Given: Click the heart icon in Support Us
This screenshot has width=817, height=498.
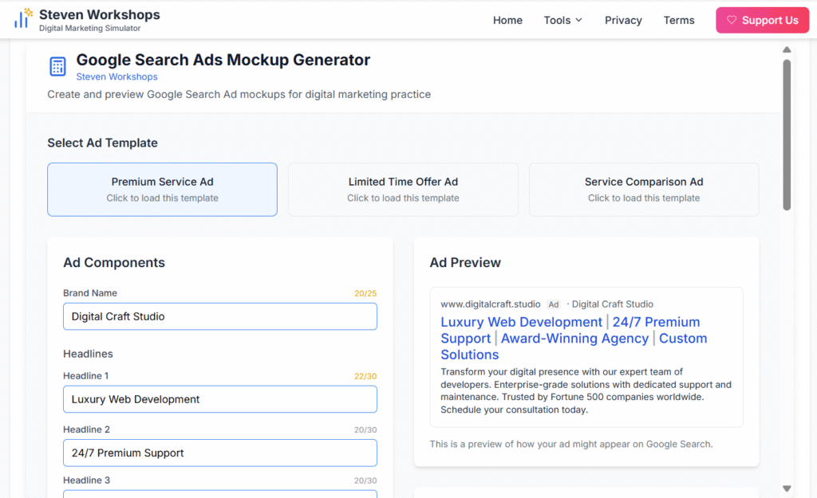Looking at the screenshot, I should coord(732,20).
